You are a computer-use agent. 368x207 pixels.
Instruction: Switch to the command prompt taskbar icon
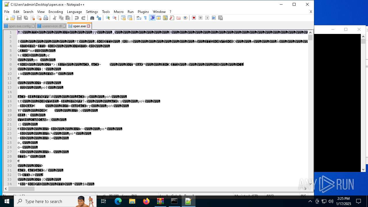coord(174,201)
